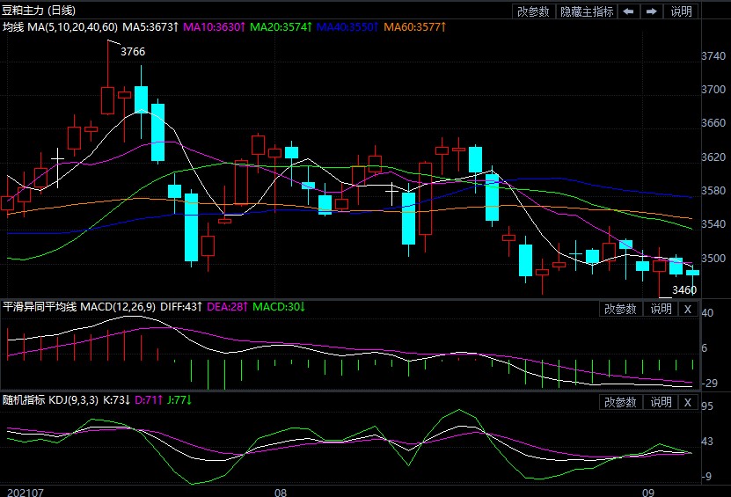Click the K:73 value
Image resolution: width=731 pixels, height=497 pixels.
[x=116, y=400]
